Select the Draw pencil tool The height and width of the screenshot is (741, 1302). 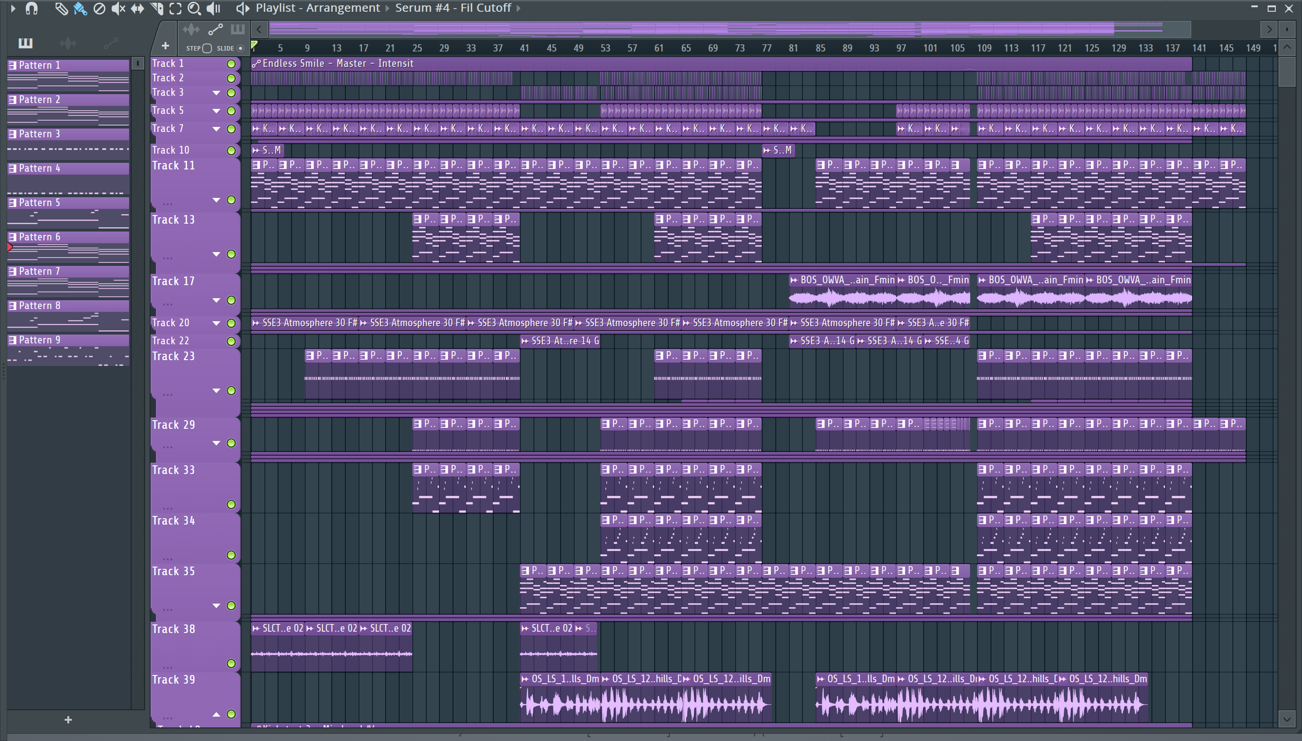point(61,8)
